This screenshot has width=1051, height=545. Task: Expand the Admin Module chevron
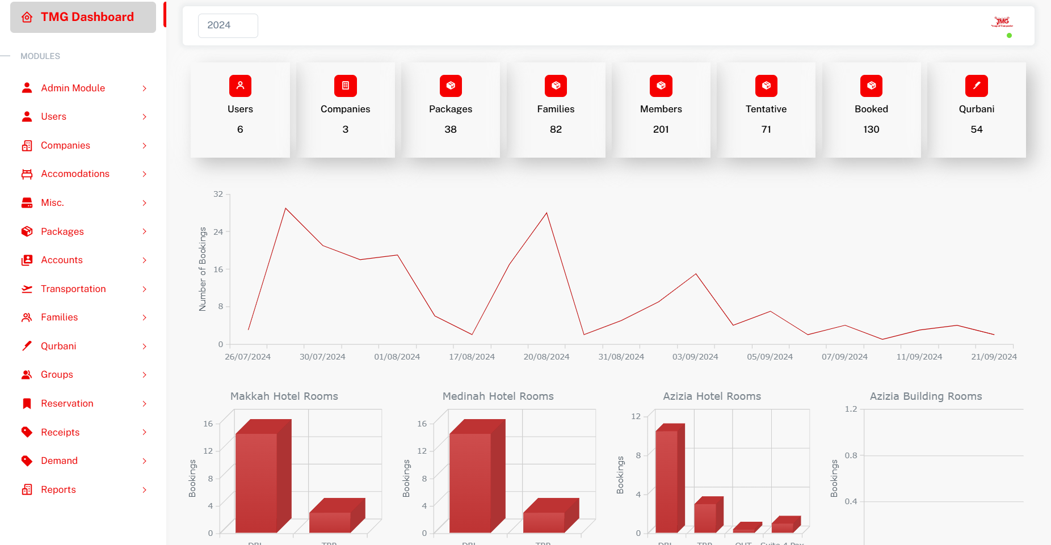coord(145,88)
